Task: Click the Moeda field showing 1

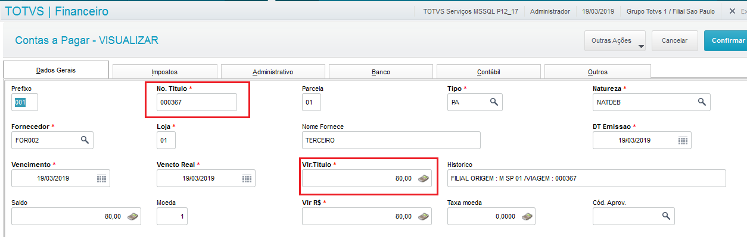Action: [x=172, y=216]
